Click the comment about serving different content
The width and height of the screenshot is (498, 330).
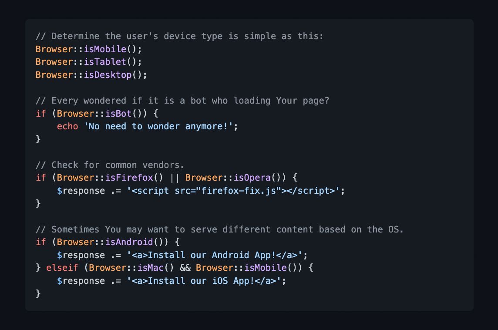coord(219,229)
